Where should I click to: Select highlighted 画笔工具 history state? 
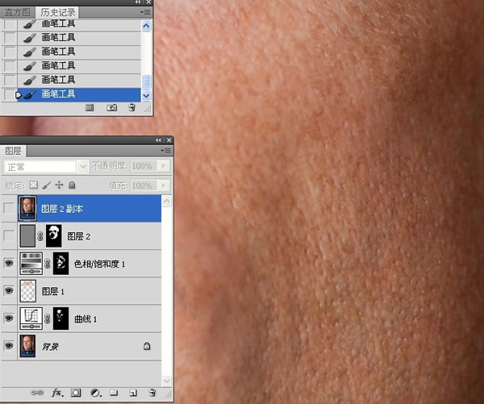click(x=79, y=94)
